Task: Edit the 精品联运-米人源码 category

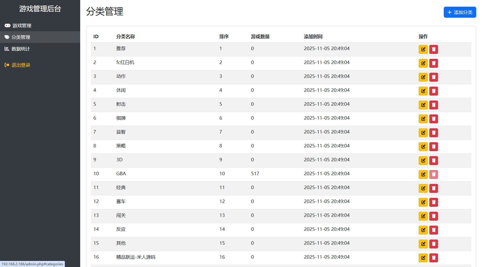Action: click(423, 258)
